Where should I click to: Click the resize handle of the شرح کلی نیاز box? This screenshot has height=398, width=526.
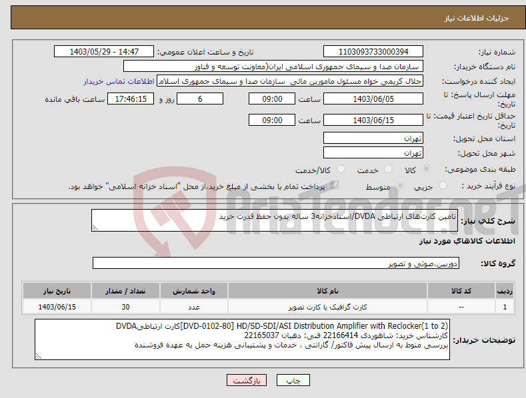coord(95,228)
